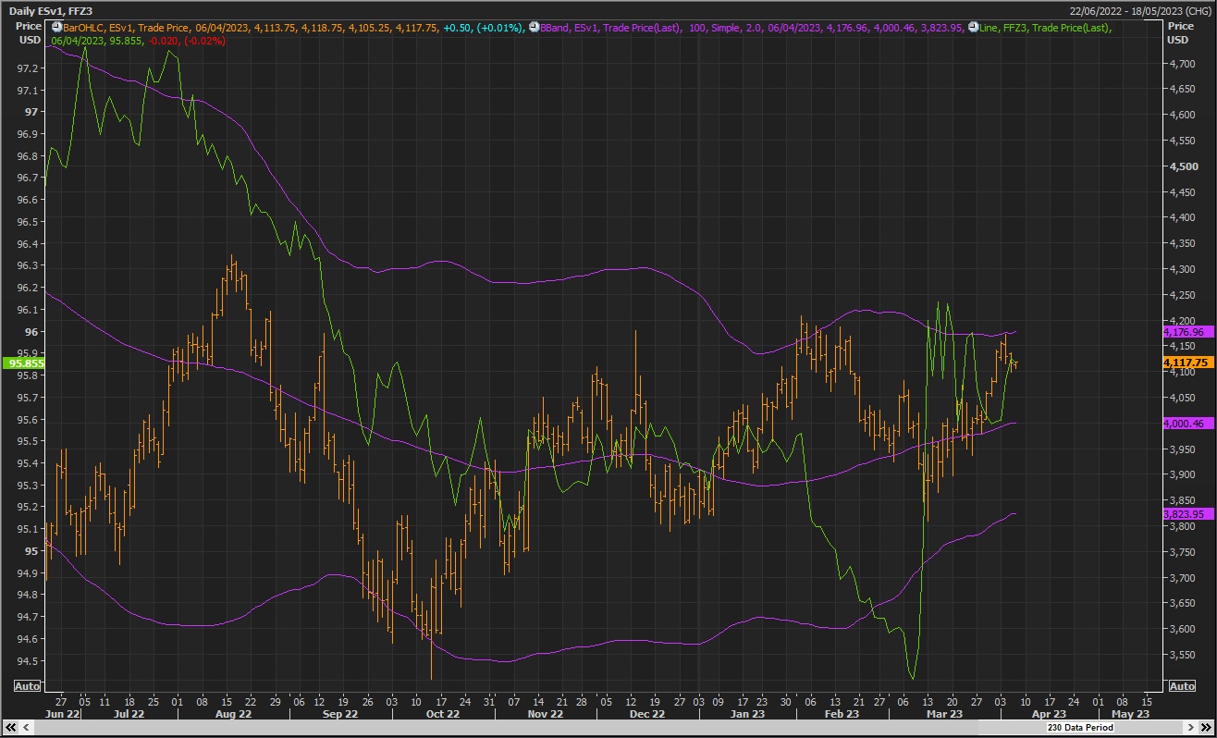Click the 230 Data Period scrollbar handle
Image resolution: width=1217 pixels, height=738 pixels.
pos(1078,728)
